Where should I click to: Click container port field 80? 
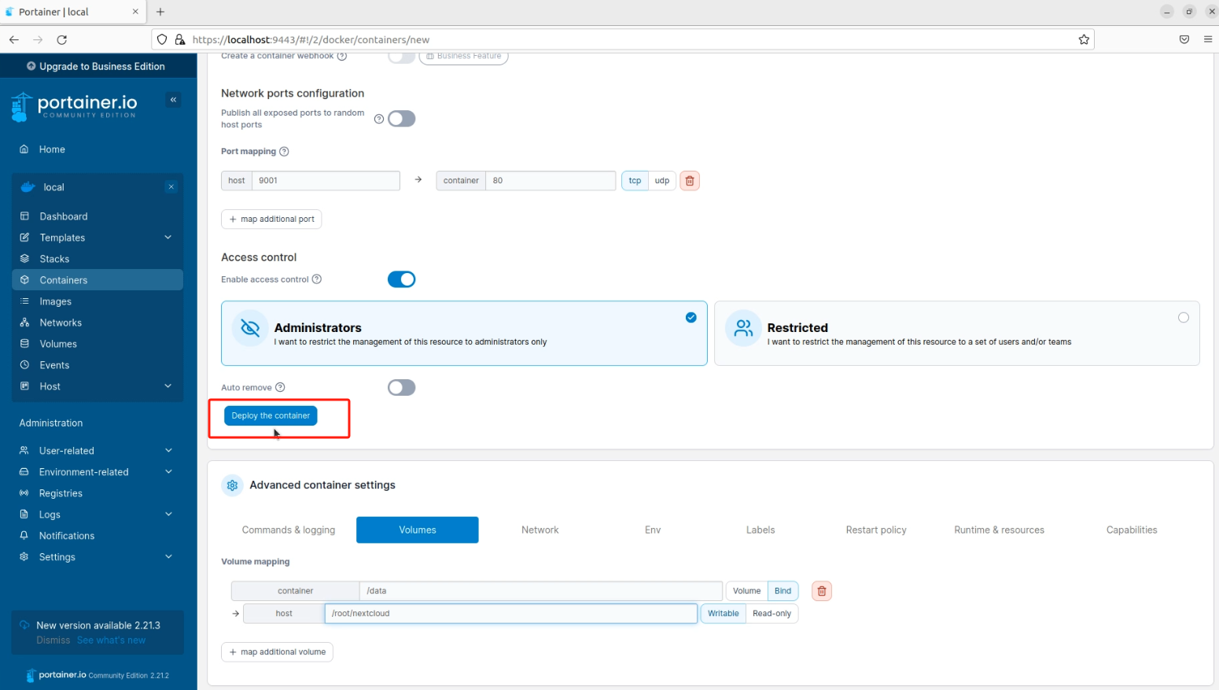click(551, 181)
